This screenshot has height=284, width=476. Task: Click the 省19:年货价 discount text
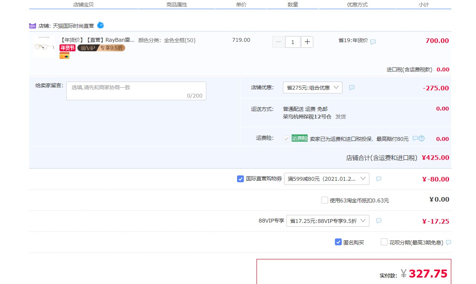353,40
